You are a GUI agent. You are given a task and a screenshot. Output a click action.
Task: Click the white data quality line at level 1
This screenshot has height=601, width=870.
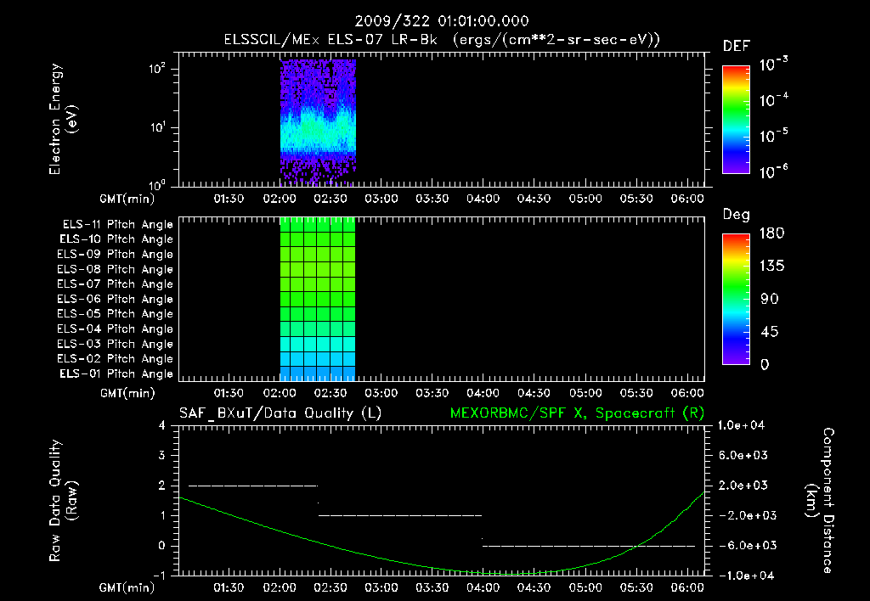(400, 515)
